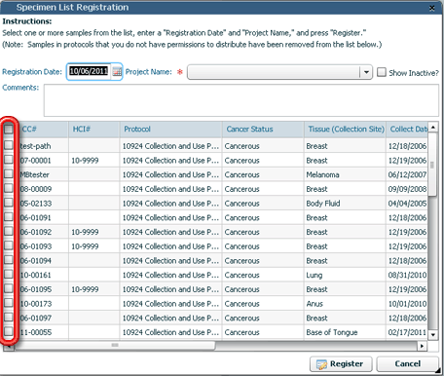The height and width of the screenshot is (376, 444).
Task: Click the Cancel button
Action: click(x=408, y=364)
